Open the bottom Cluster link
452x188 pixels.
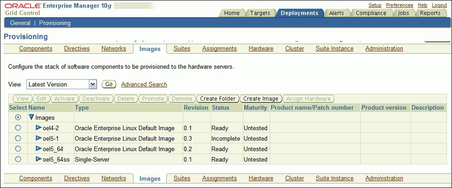click(295, 178)
